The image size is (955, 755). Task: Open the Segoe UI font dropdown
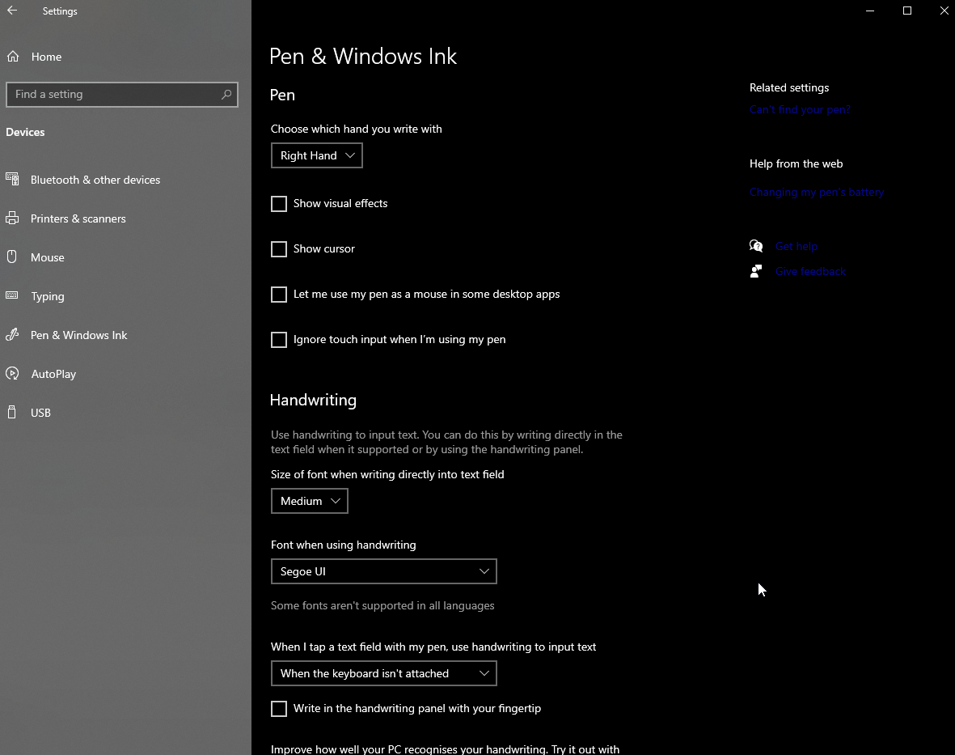383,572
